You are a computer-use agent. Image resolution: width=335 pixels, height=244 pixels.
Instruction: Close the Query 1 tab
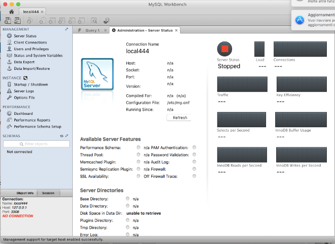(x=105, y=30)
